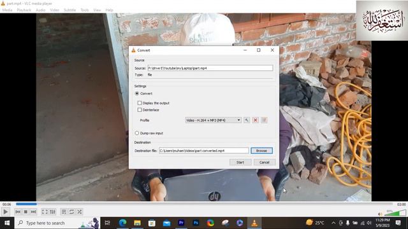Viewport: 408px width, 229px height.
Task: Open extended settings equalizer icon
Action: pyautogui.click(x=52, y=212)
